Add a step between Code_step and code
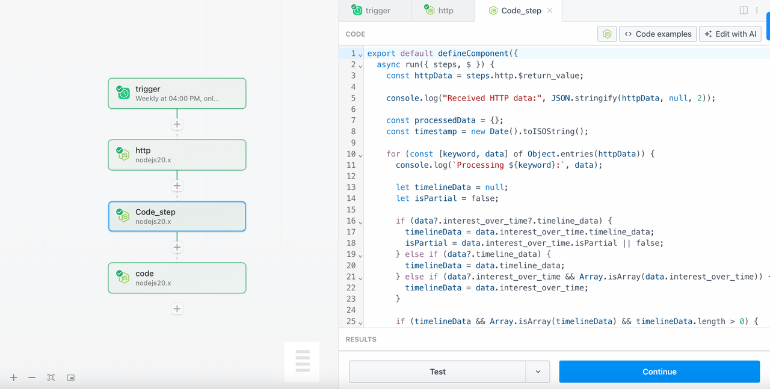 tap(177, 247)
